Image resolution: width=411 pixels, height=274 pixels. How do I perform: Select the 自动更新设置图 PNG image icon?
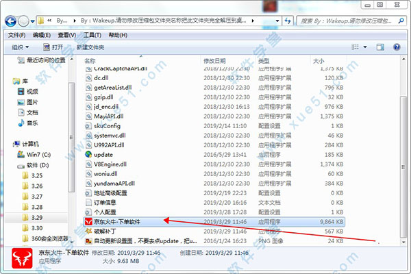[x=88, y=241]
